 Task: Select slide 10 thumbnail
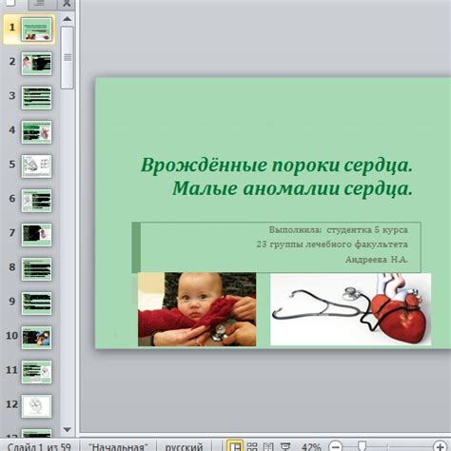pos(36,338)
